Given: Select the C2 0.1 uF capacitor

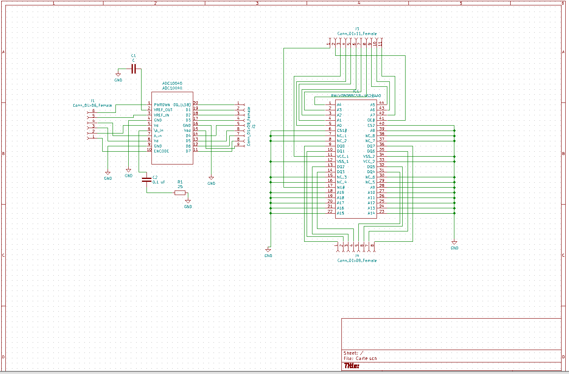Looking at the screenshot, I should 146,179.
